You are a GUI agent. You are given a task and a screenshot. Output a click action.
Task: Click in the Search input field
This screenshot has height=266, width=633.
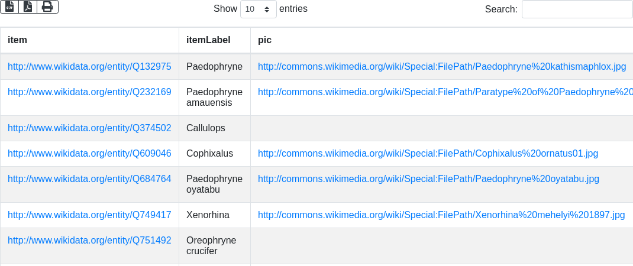577,9
